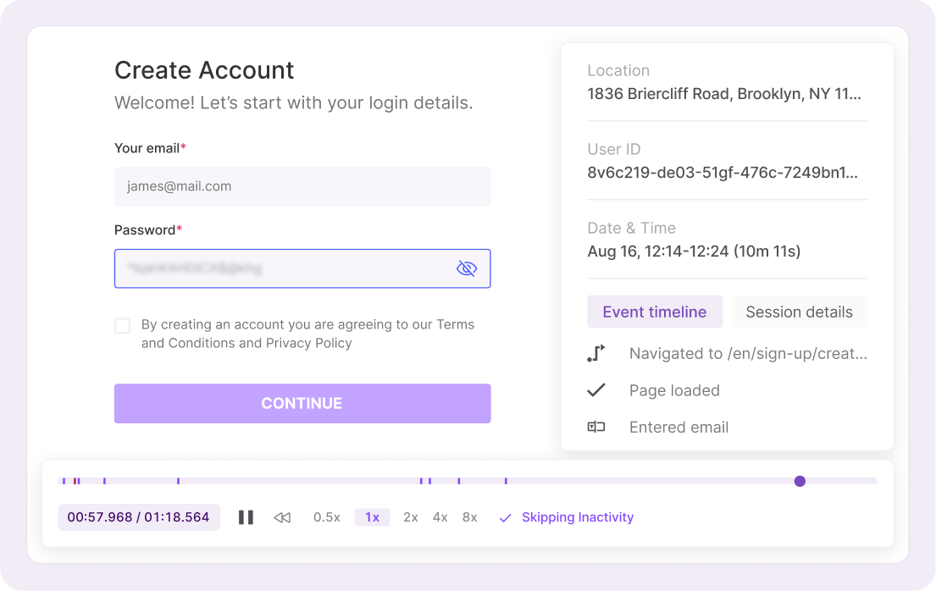Switch playback speed to 8x
The width and height of the screenshot is (936, 591).
(x=469, y=517)
